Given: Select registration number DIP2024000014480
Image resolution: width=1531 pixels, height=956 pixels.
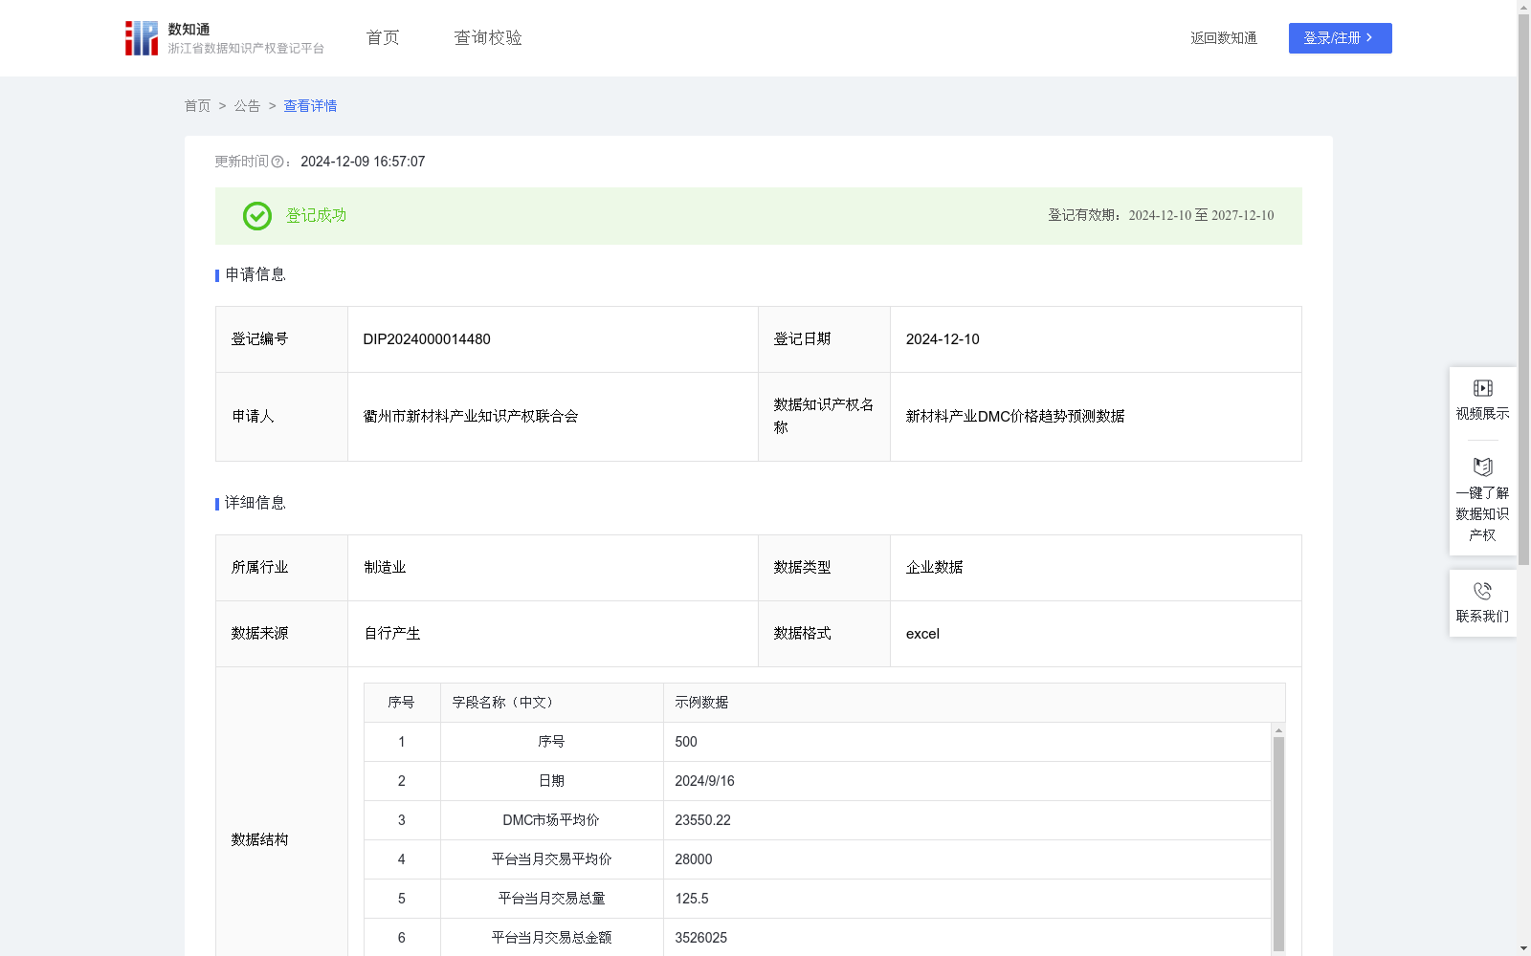Looking at the screenshot, I should coord(427,339).
